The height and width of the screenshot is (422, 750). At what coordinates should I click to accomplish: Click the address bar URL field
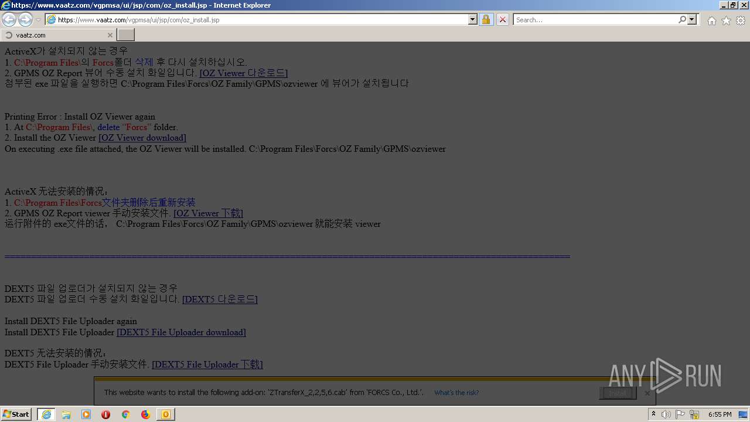(261, 19)
